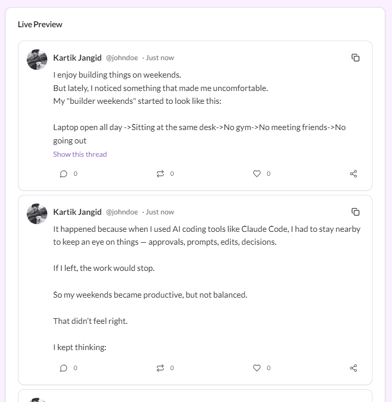
Task: Copy the post mentioning Claude Code
Action: point(356,212)
